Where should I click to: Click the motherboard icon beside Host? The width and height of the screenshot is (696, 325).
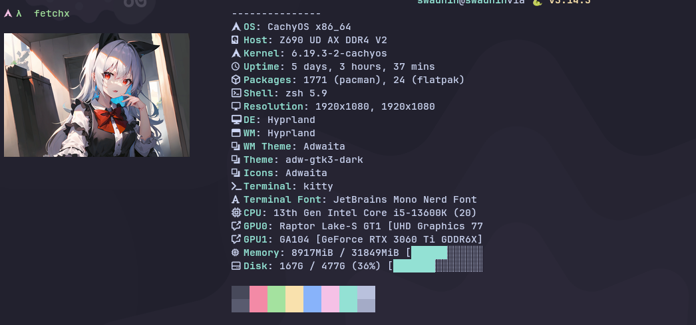coord(236,40)
